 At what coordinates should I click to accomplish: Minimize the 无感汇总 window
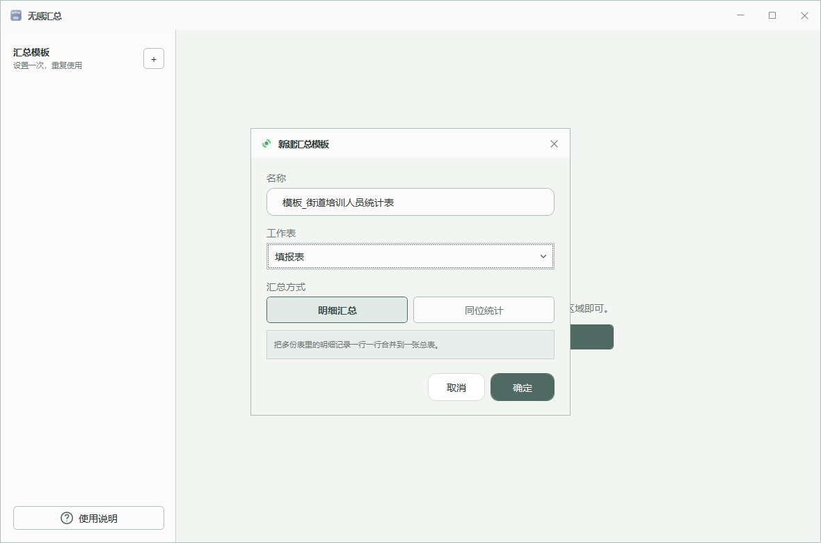(740, 16)
